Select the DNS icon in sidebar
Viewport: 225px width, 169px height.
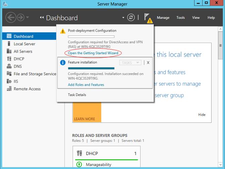pyautogui.click(x=9, y=66)
